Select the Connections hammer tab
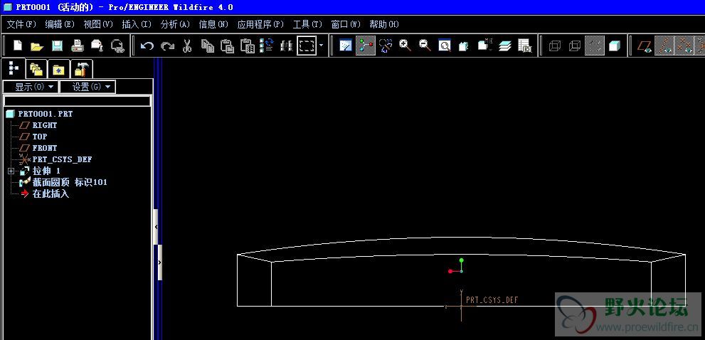This screenshot has height=340, width=705. 82,69
